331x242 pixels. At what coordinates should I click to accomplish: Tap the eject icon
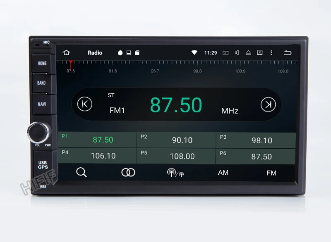(248, 53)
